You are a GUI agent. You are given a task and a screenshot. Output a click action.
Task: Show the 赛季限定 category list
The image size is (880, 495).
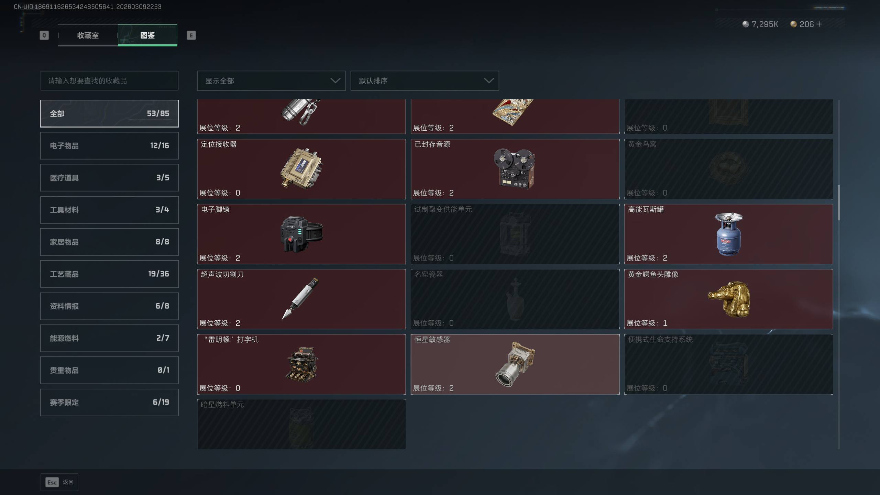pos(109,403)
